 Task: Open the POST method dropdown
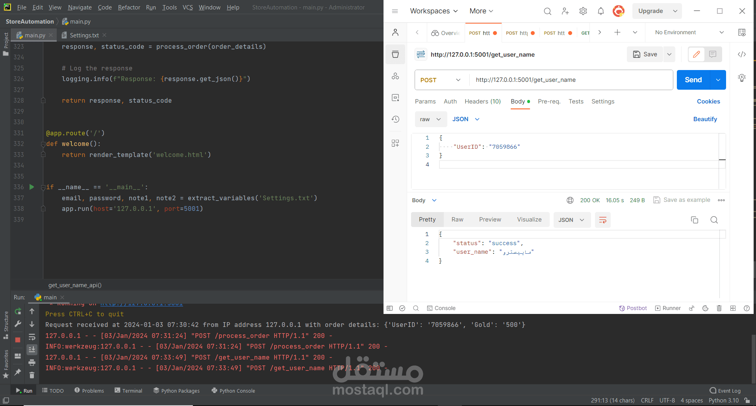click(x=440, y=80)
